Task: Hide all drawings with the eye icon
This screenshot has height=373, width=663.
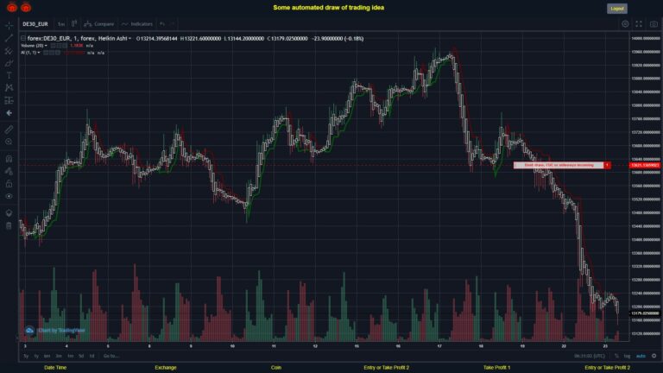Action: (9, 196)
